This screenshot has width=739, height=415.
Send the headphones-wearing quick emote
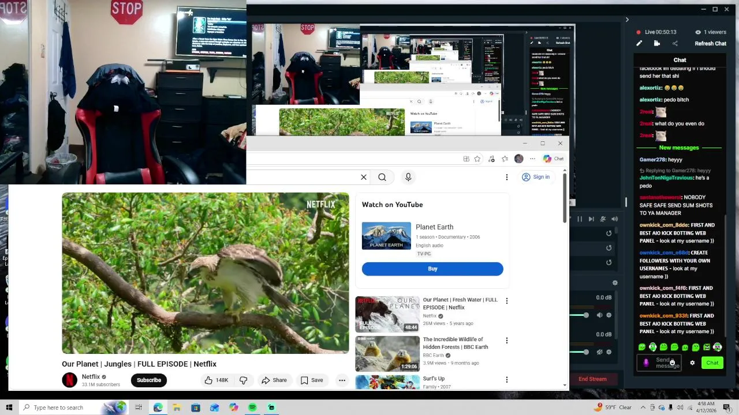652,347
